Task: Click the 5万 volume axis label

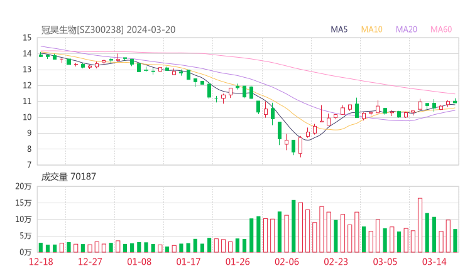Action: (26, 236)
